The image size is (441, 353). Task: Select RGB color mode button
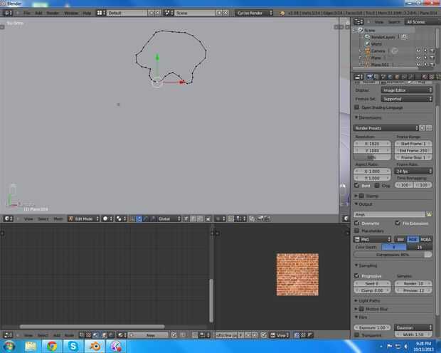tap(413, 240)
